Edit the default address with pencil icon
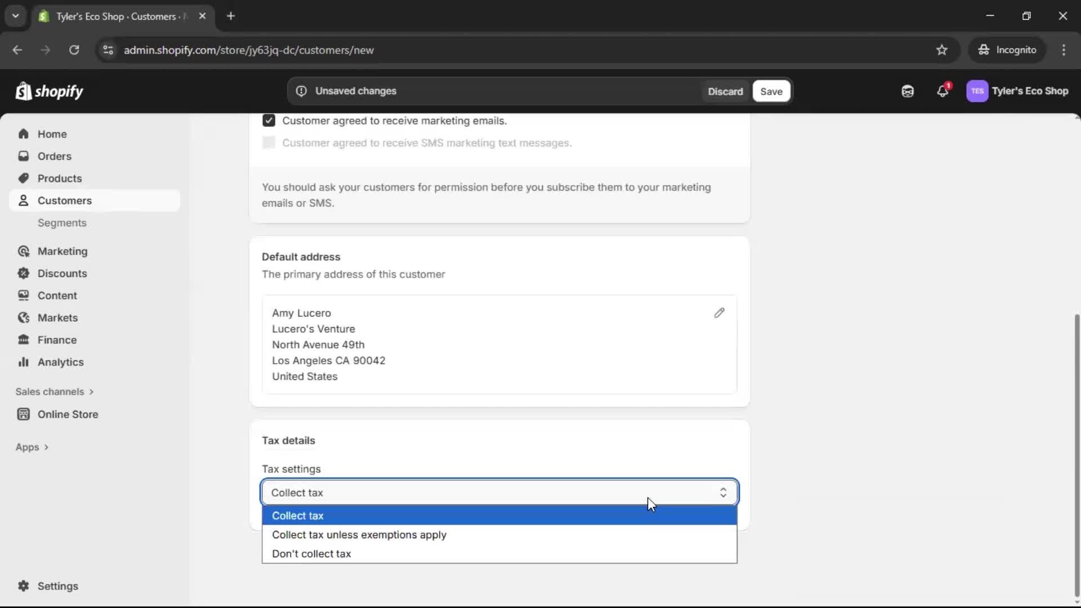 tap(720, 313)
